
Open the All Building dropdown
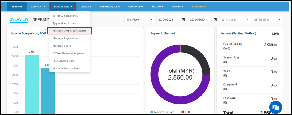pyautogui.click(x=268, y=19)
